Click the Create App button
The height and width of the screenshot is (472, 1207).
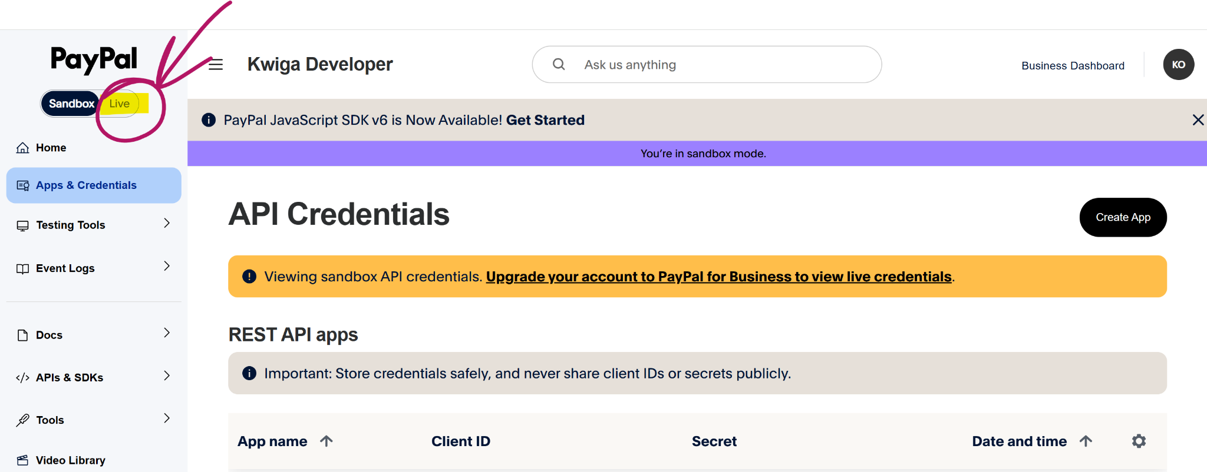click(1123, 217)
